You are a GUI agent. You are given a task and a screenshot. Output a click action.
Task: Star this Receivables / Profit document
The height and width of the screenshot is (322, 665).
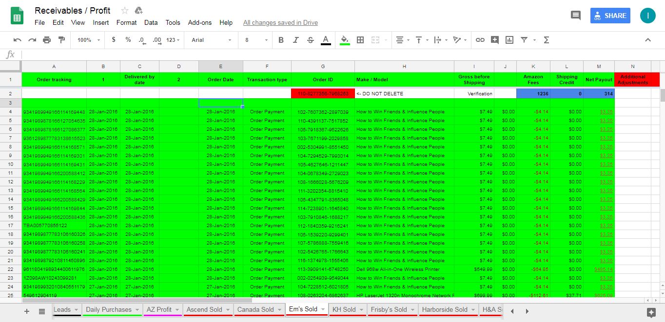125,11
